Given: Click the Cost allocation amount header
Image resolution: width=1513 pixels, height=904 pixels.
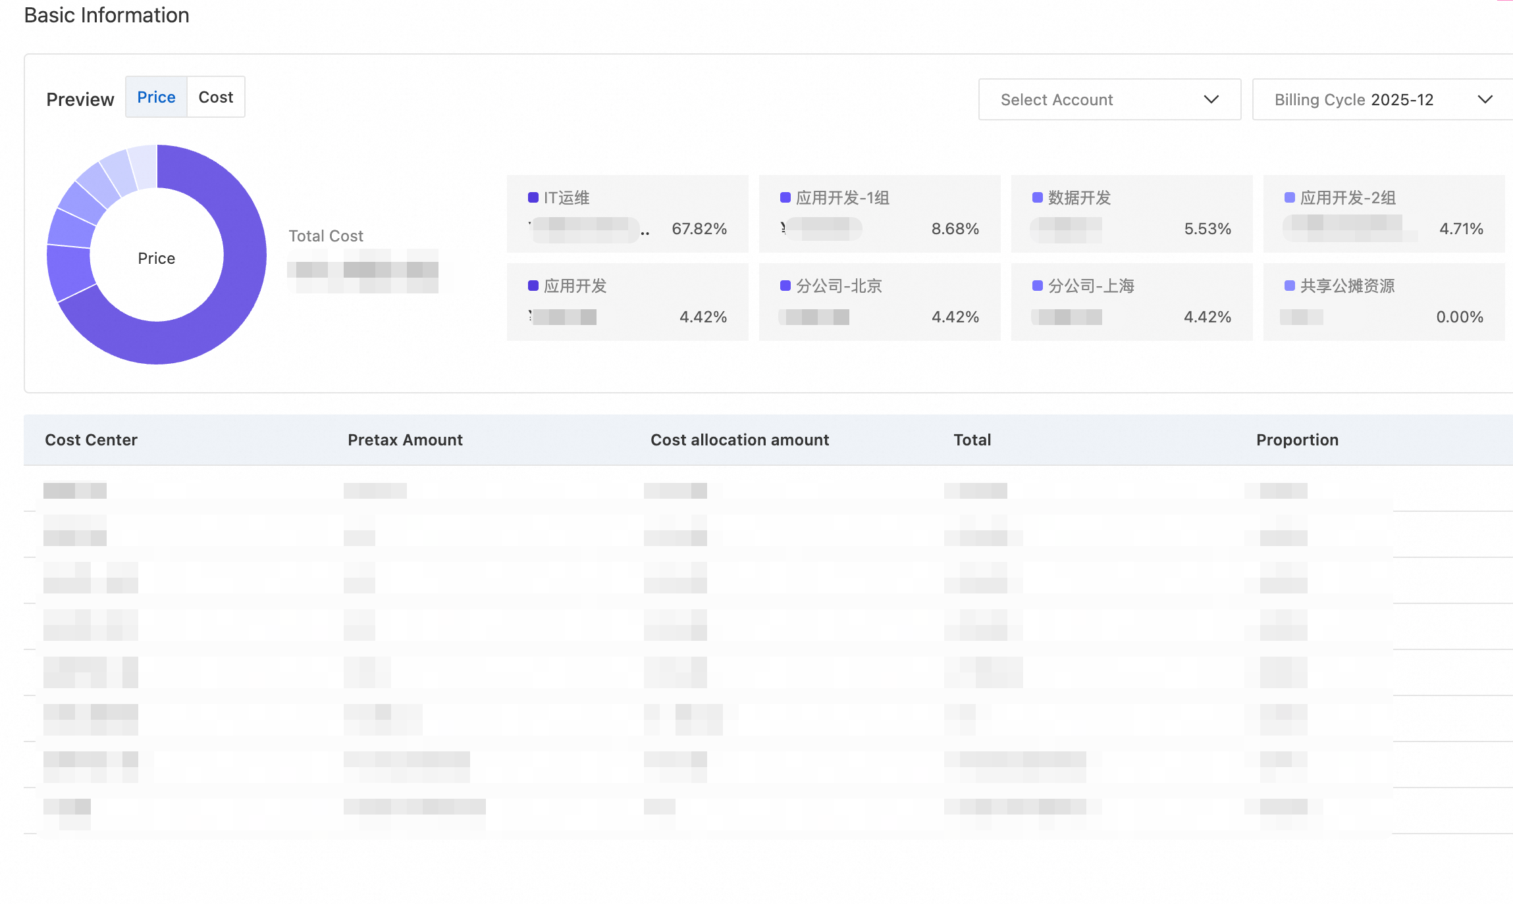Looking at the screenshot, I should [x=739, y=439].
